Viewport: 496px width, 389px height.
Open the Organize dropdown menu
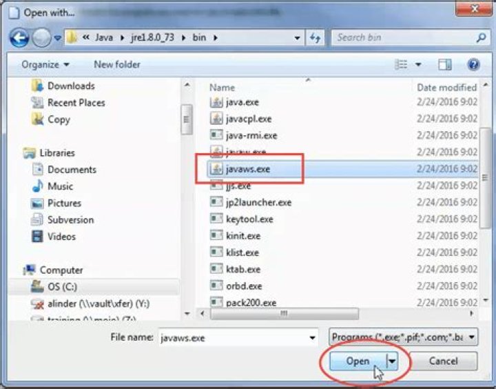tap(45, 64)
